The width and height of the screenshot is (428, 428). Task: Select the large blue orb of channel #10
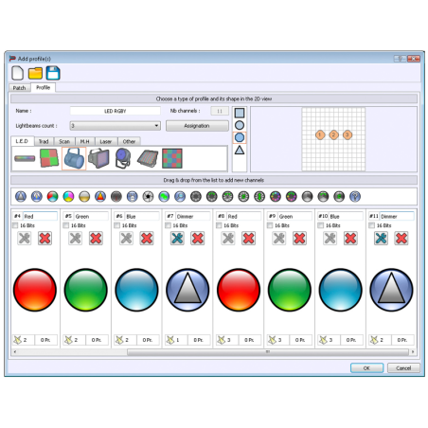click(x=340, y=290)
